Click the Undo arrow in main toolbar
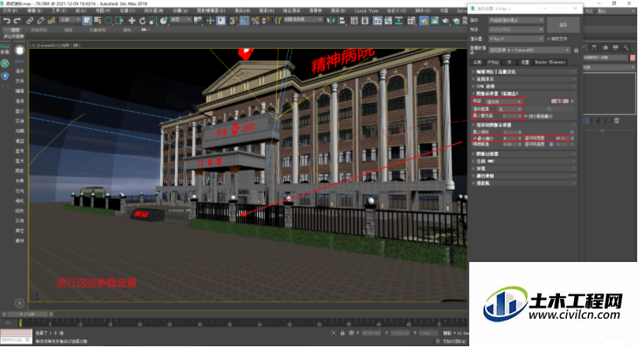This screenshot has height=347, width=638. 7,20
